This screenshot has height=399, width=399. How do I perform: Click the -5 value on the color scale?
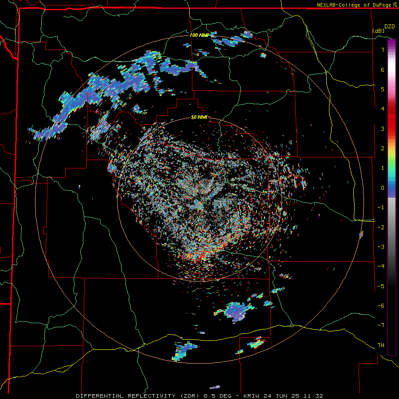pos(381,286)
